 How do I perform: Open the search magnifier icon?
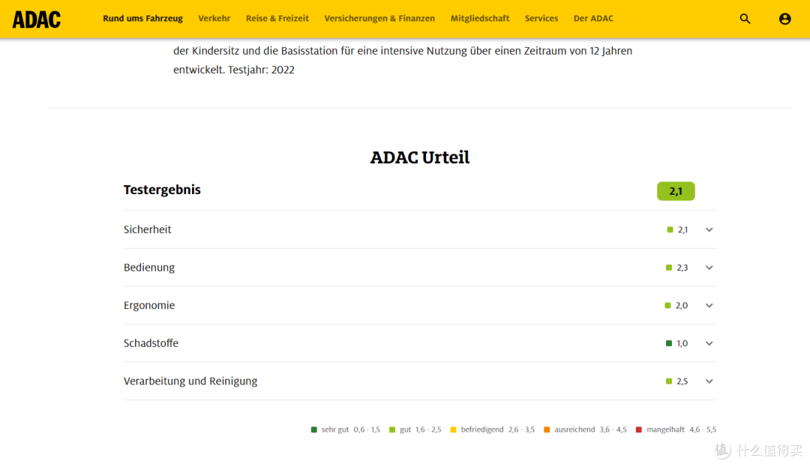745,19
